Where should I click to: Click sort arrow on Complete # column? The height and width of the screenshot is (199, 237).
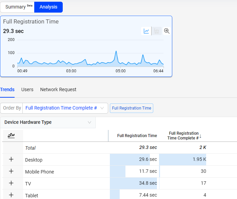[200, 136]
